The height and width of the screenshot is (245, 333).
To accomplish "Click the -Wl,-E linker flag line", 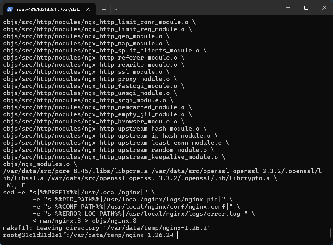I will 14,185.
